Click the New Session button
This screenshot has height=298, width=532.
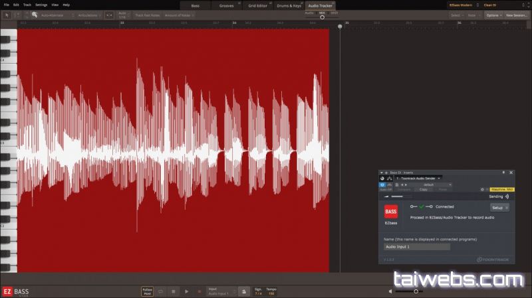(x=516, y=15)
